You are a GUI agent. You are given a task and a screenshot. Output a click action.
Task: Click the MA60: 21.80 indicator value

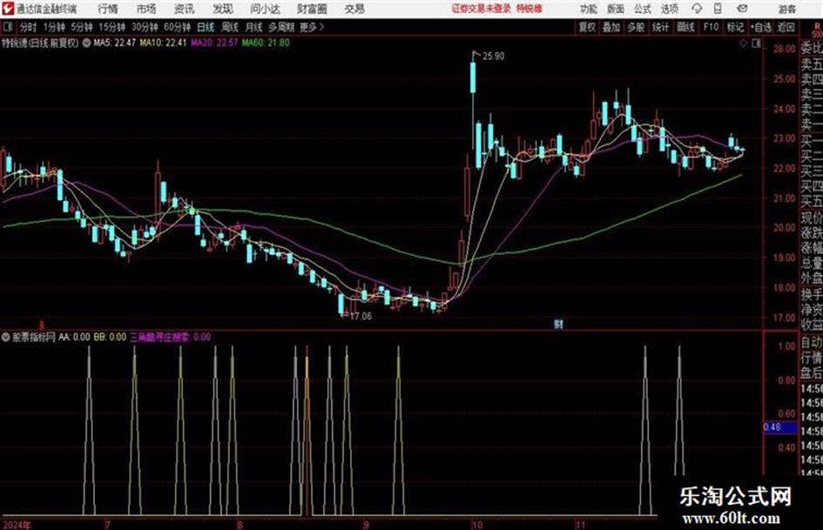[x=266, y=43]
